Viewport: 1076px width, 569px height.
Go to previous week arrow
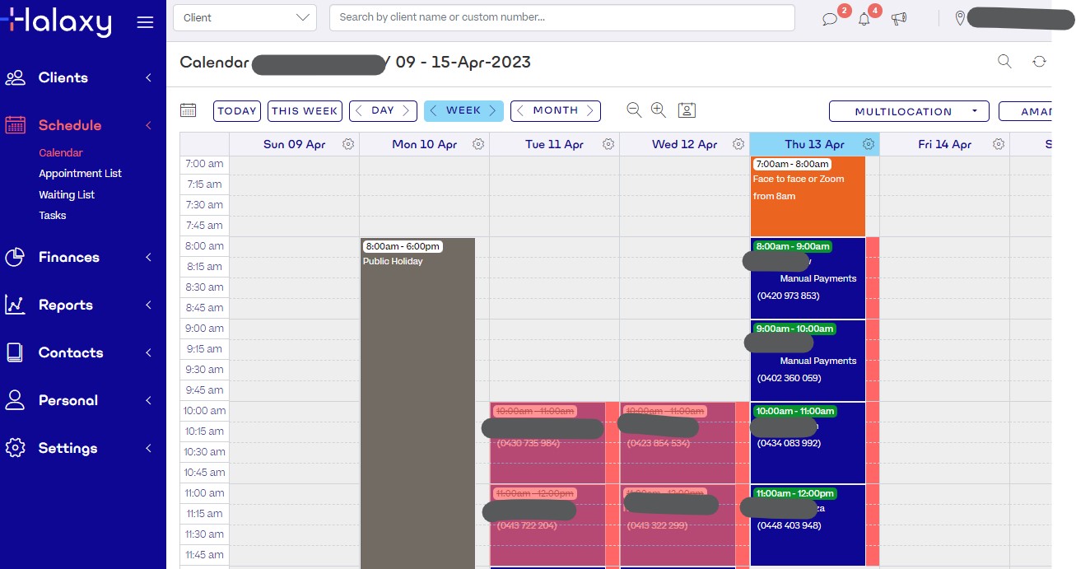pos(434,111)
